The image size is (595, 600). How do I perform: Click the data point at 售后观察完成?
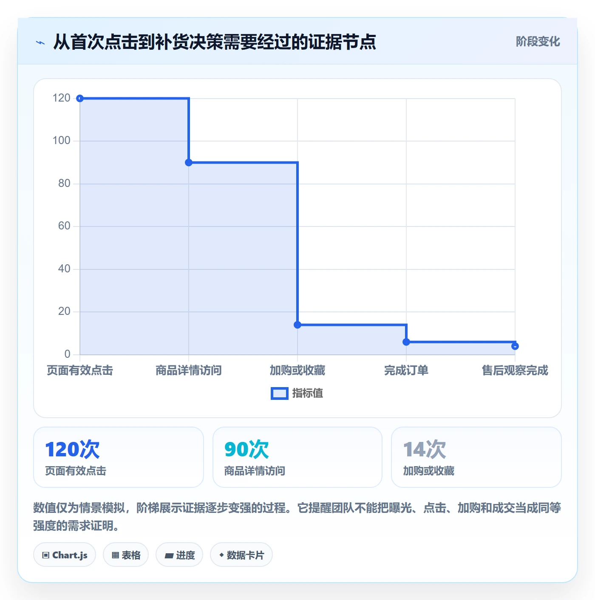(515, 346)
